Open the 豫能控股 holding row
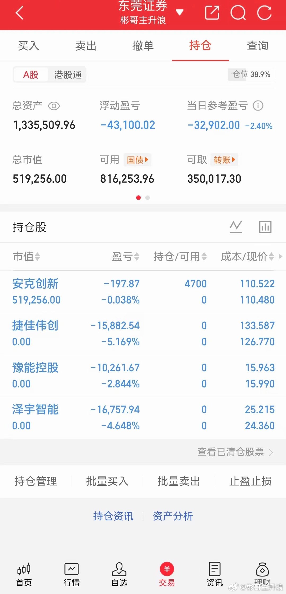 [x=143, y=376]
